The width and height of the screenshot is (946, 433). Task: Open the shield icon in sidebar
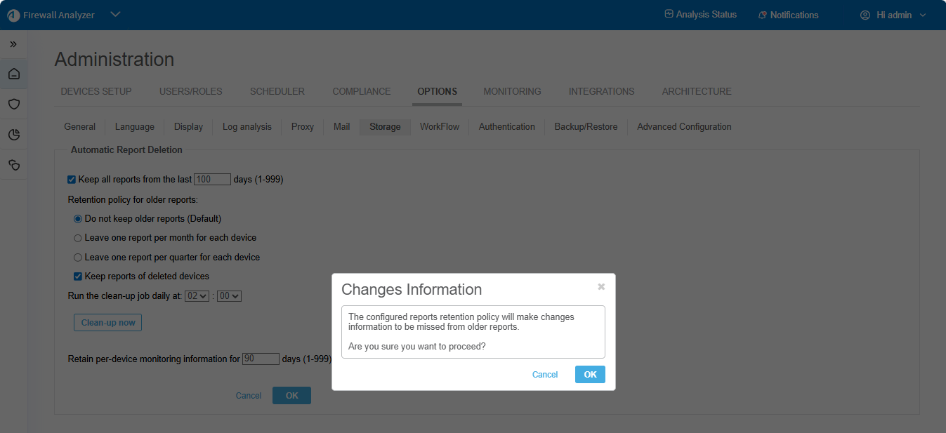(x=14, y=104)
